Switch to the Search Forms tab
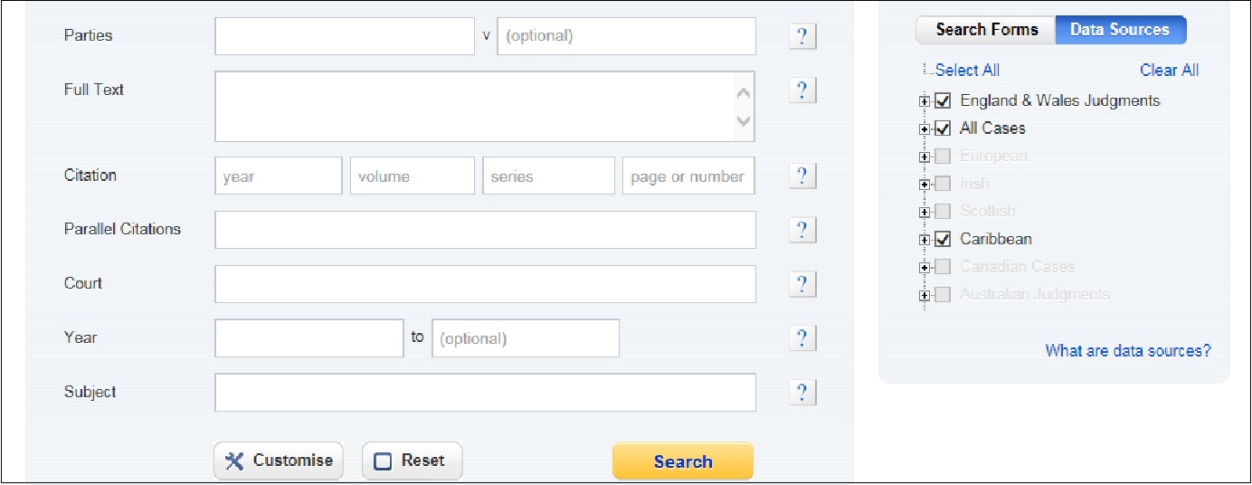This screenshot has width=1252, height=485. [986, 30]
